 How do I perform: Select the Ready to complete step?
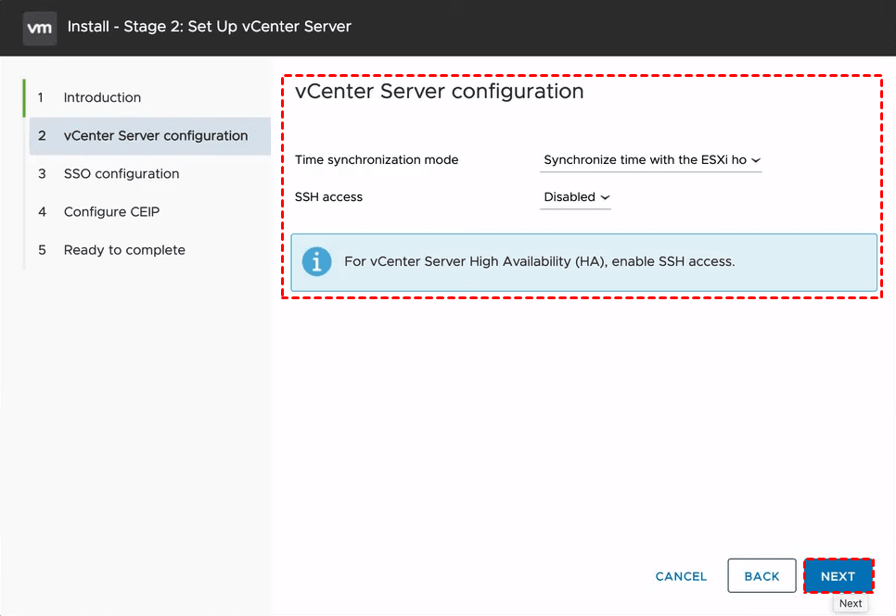124,250
